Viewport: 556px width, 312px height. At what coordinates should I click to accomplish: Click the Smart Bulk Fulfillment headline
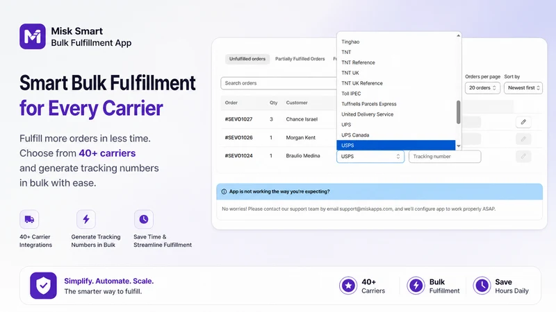108,83
